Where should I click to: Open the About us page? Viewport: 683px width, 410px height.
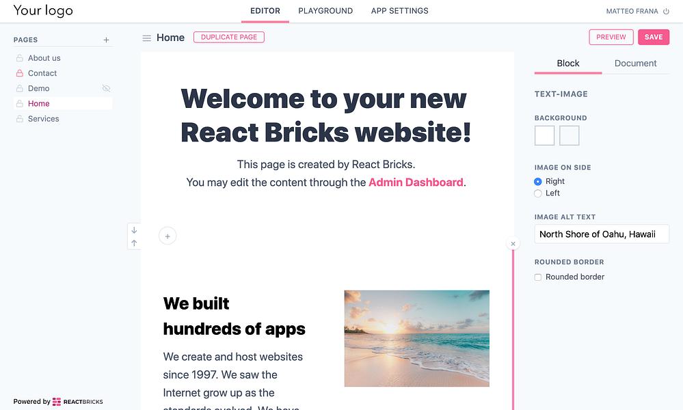click(x=44, y=58)
